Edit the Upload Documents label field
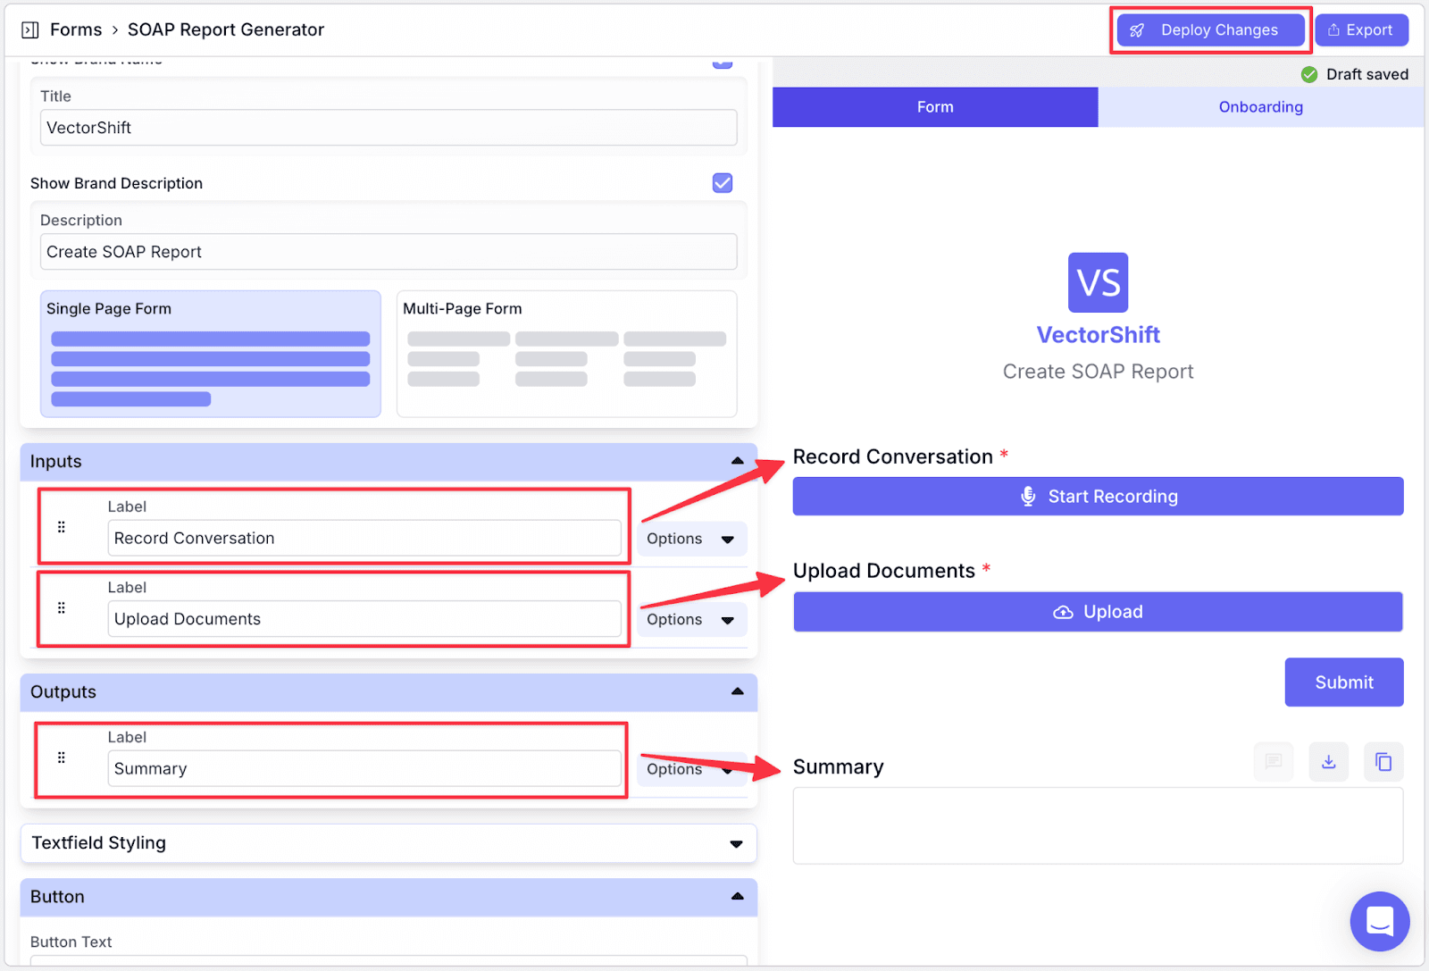The width and height of the screenshot is (1429, 971). 364,619
